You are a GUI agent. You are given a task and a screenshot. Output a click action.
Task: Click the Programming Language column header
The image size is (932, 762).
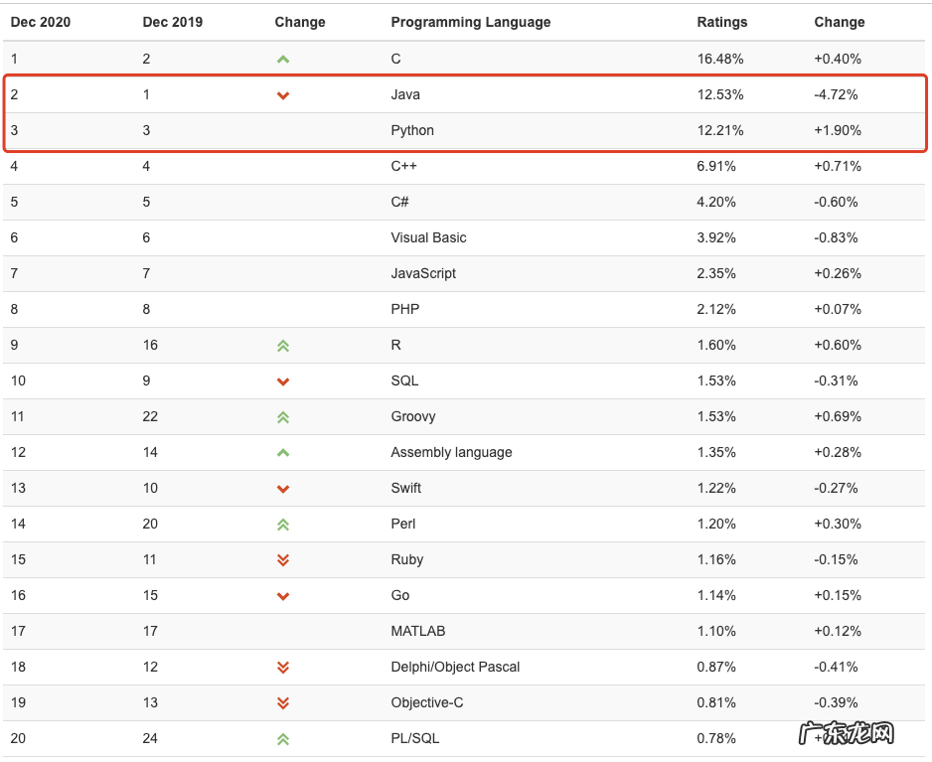pyautogui.click(x=470, y=22)
